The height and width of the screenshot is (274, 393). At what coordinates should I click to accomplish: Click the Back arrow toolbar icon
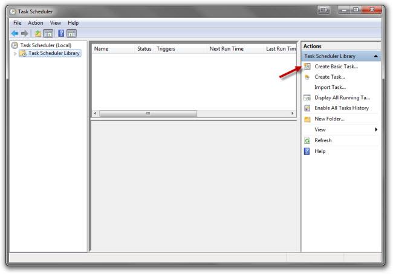click(15, 33)
